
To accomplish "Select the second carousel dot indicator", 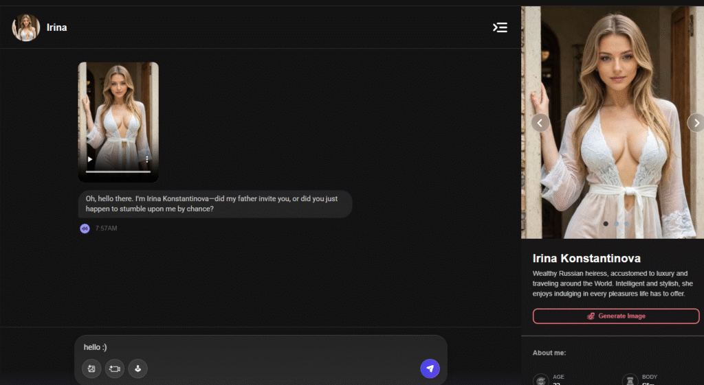I will pos(616,224).
